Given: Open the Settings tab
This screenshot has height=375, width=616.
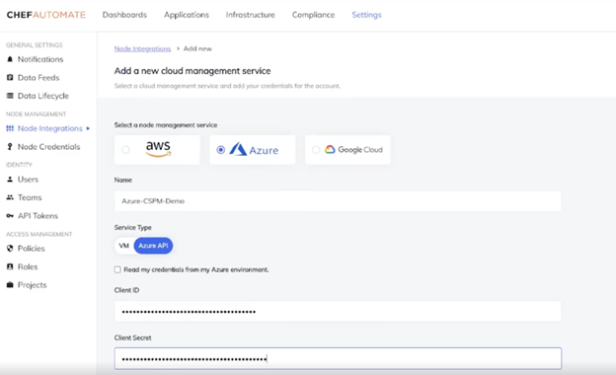Looking at the screenshot, I should click(x=366, y=15).
